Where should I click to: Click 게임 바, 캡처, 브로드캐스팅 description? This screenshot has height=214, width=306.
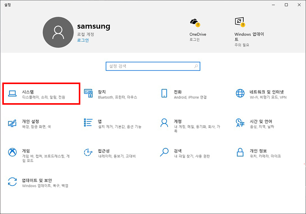[x=46, y=158]
